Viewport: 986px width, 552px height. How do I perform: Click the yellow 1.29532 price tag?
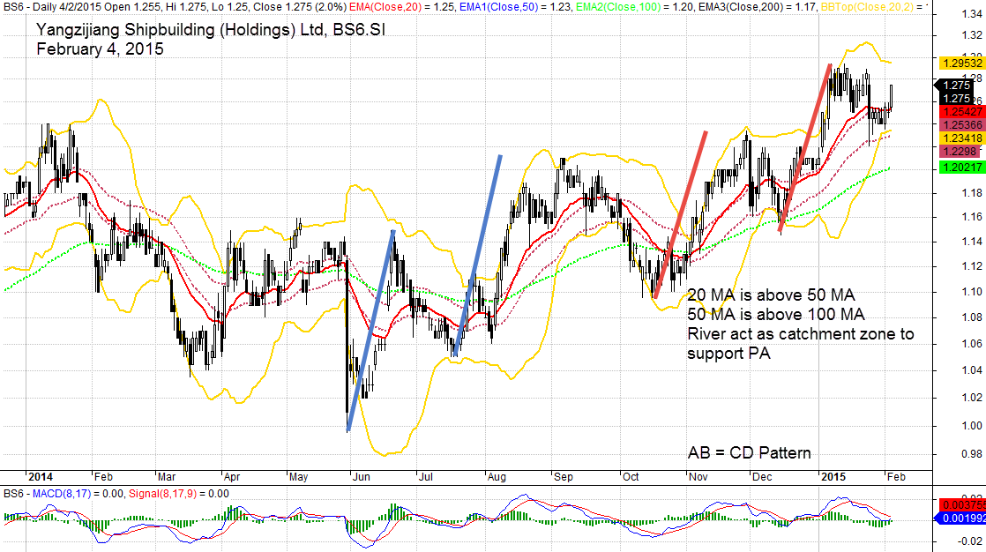pyautogui.click(x=961, y=63)
